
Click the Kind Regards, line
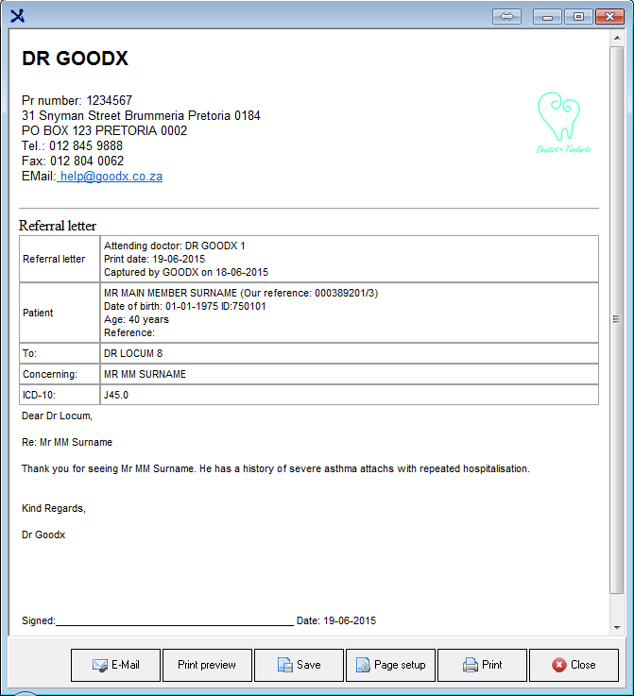pos(54,509)
